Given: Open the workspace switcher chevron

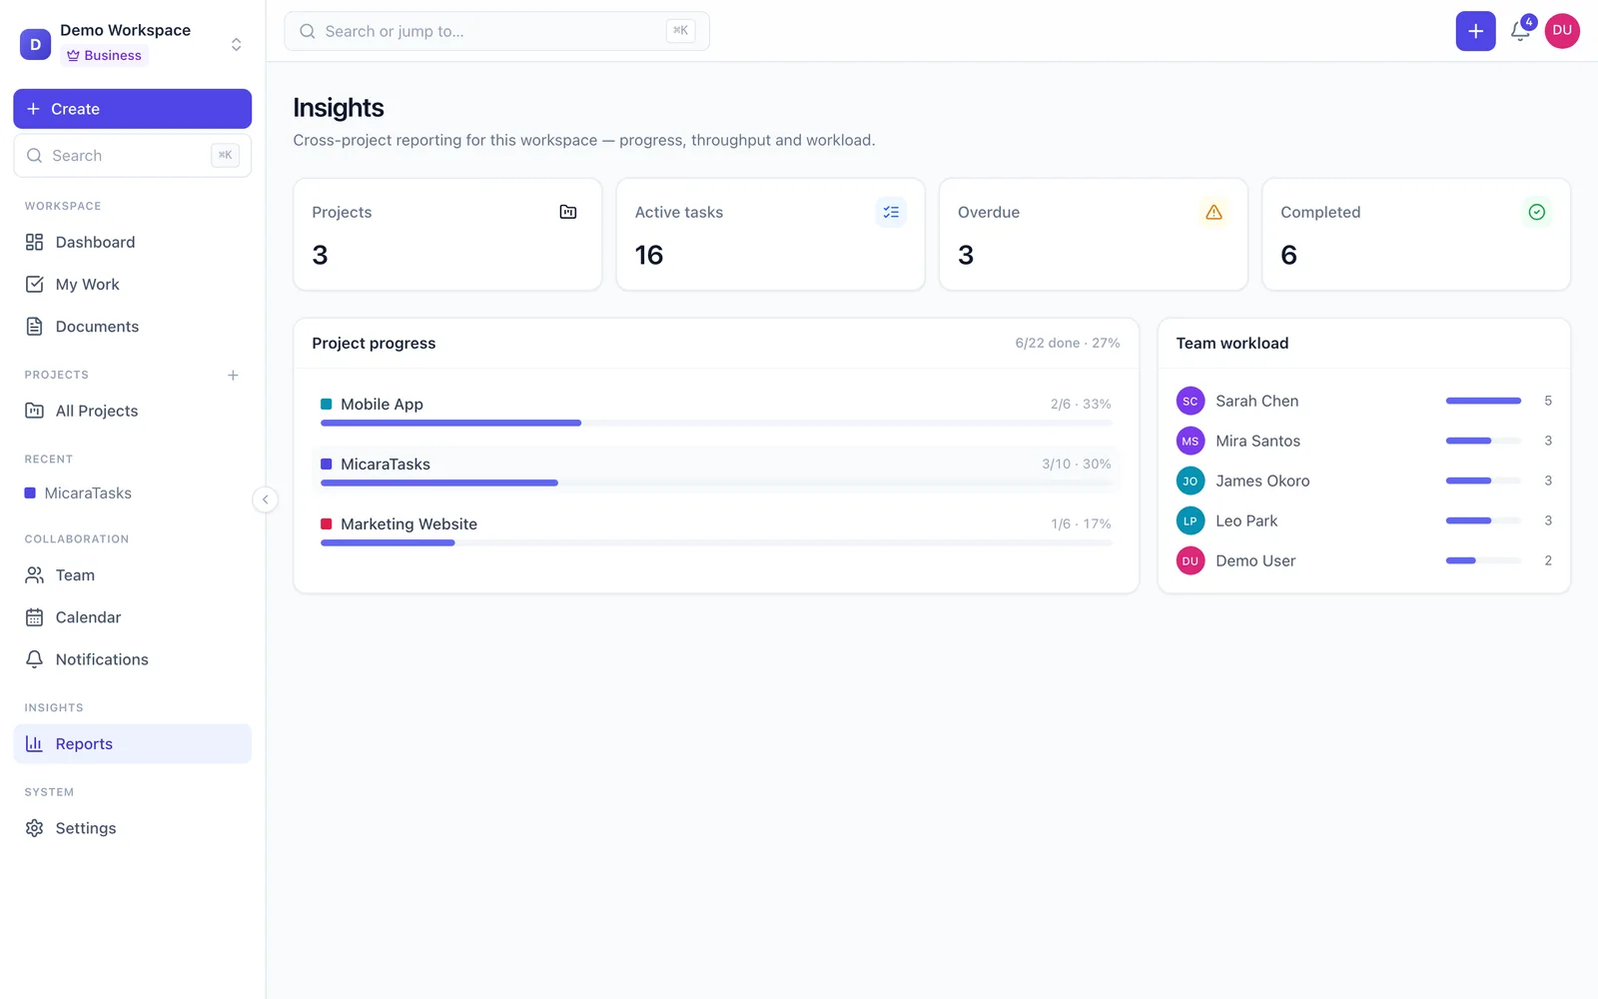Looking at the screenshot, I should [x=237, y=44].
